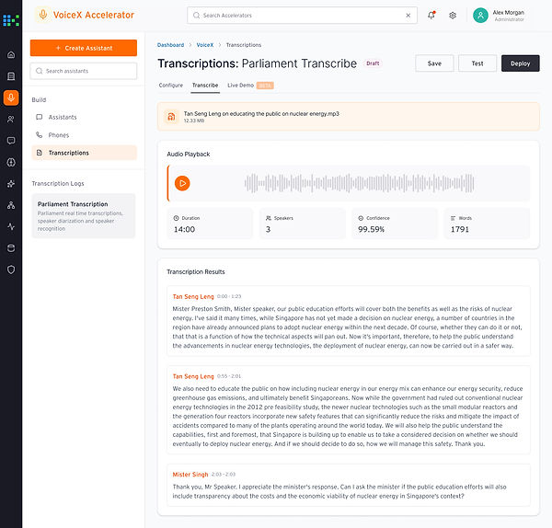Viewport: 552px width, 528px height.
Task: Focus the Search Accelerators field
Action: [302, 15]
